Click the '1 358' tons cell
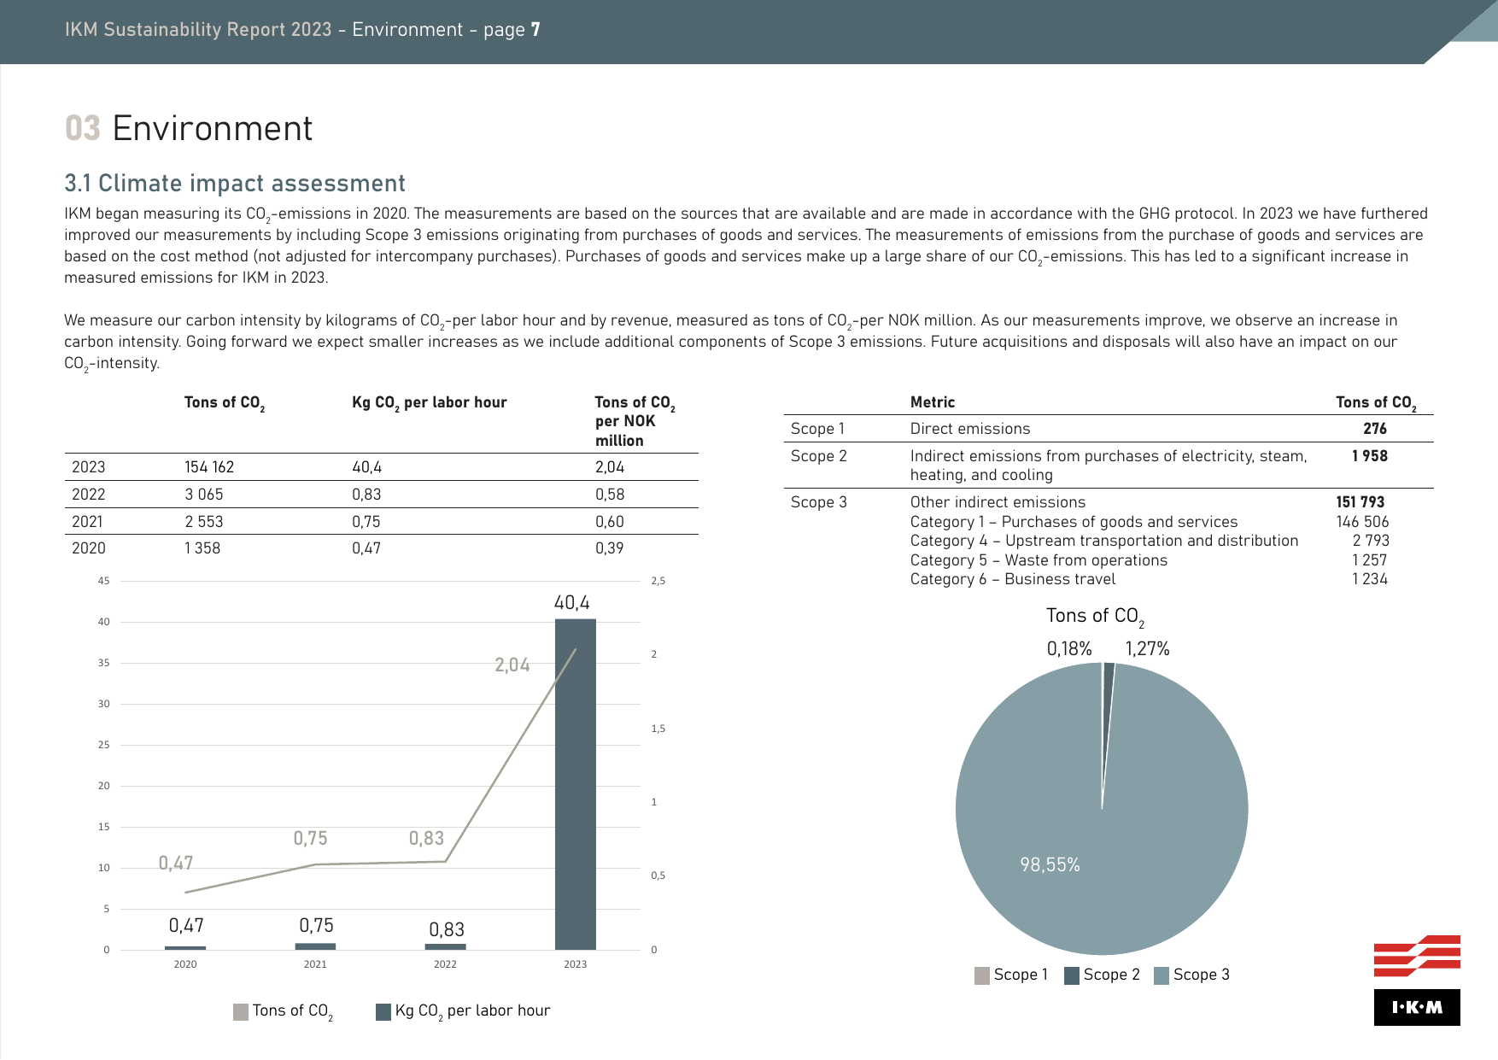 (x=202, y=548)
